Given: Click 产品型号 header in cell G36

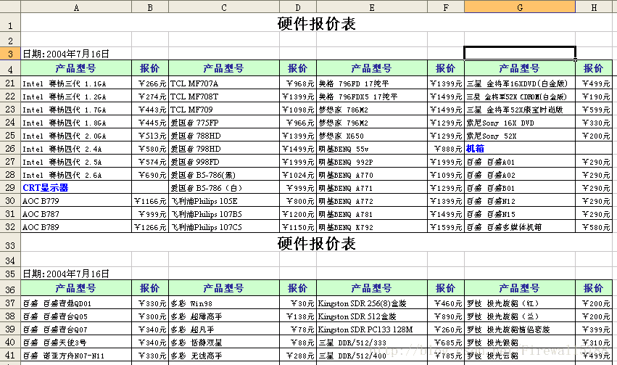Looking at the screenshot, I should pos(520,288).
